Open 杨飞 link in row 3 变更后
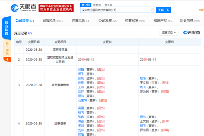The image size is (204, 136). pyautogui.click(x=143, y=87)
